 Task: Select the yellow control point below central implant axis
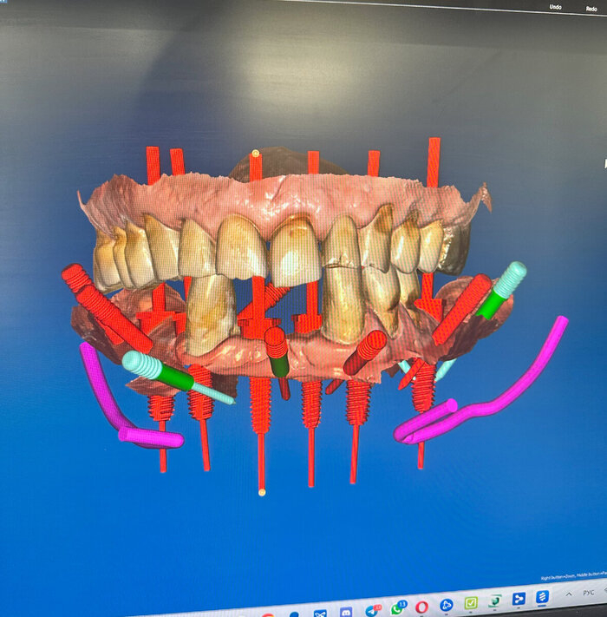[262, 492]
